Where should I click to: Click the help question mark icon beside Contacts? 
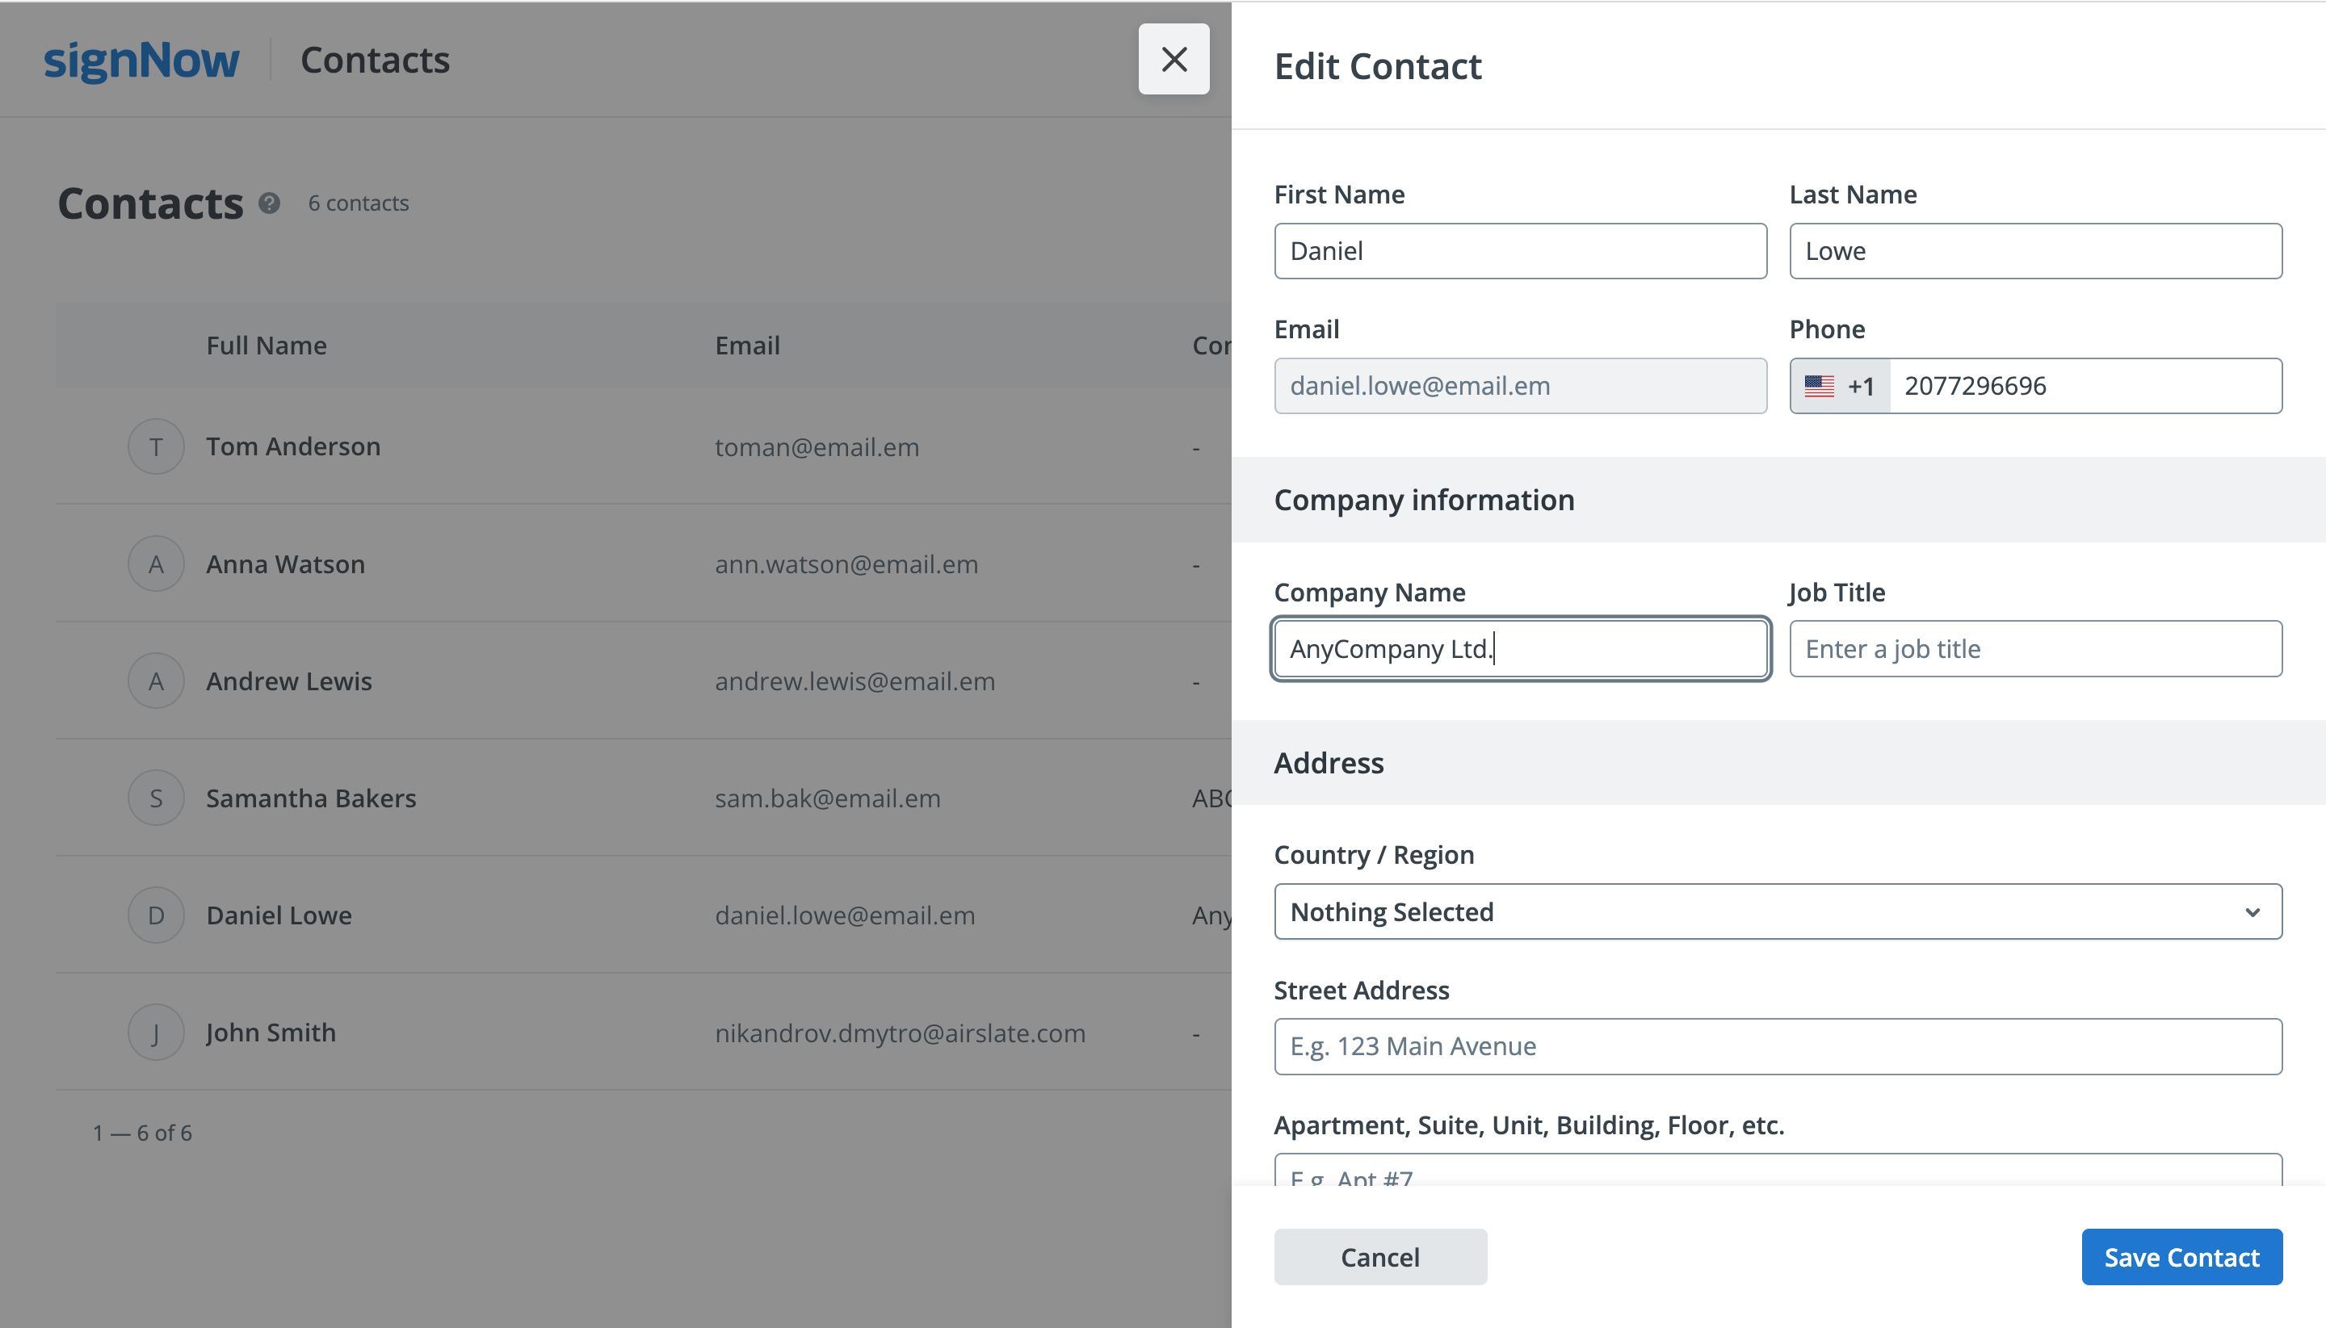tap(269, 203)
